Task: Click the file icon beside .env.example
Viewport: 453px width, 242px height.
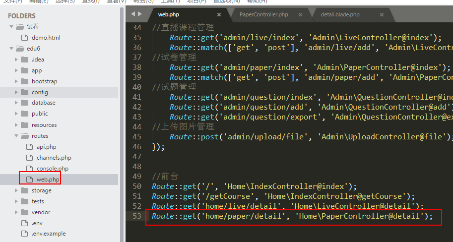Action: point(24,234)
